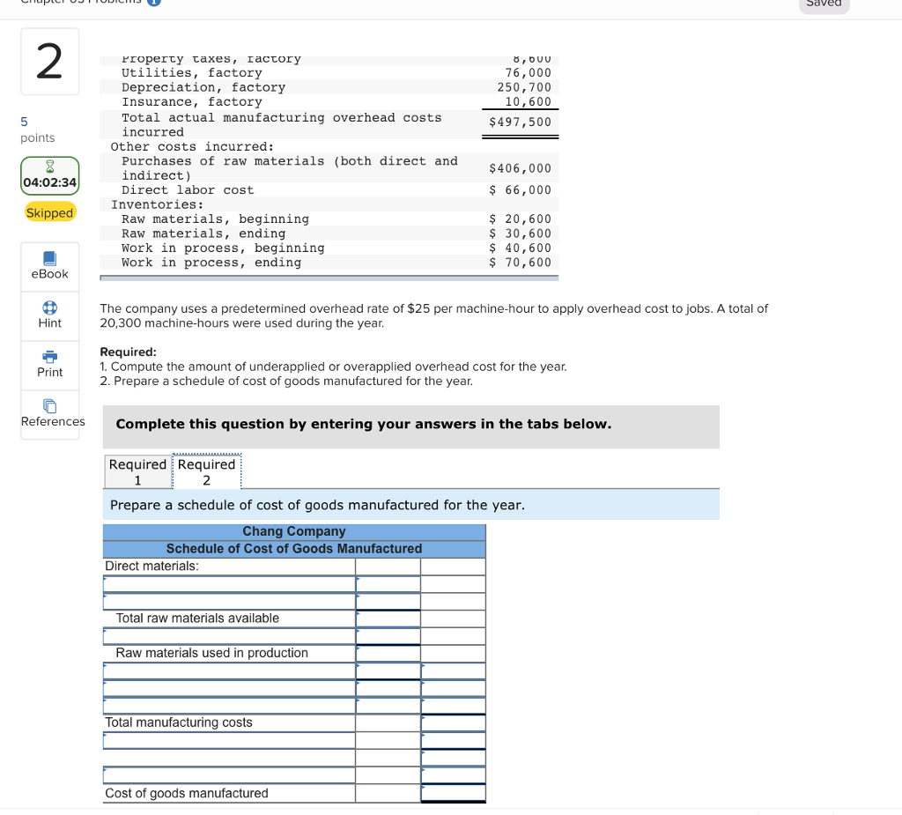
Task: Open label dropdown below Total manufacturing costs
Action: coord(229,740)
